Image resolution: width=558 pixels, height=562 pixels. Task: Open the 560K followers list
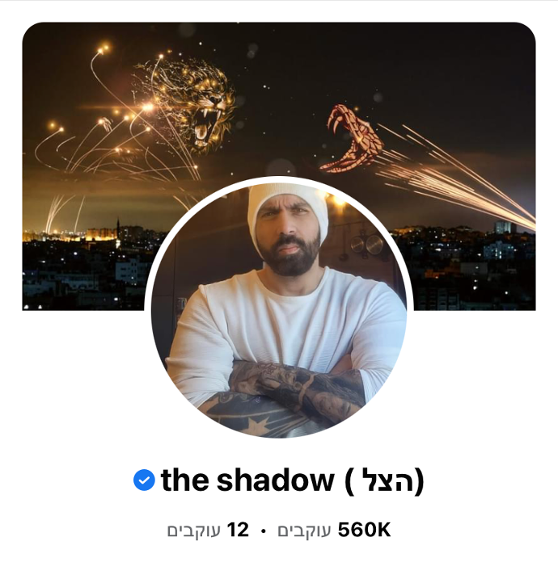pyautogui.click(x=334, y=530)
